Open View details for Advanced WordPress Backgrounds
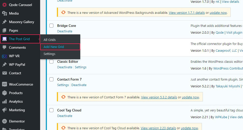This screenshot has width=243, height=130. 230,2
